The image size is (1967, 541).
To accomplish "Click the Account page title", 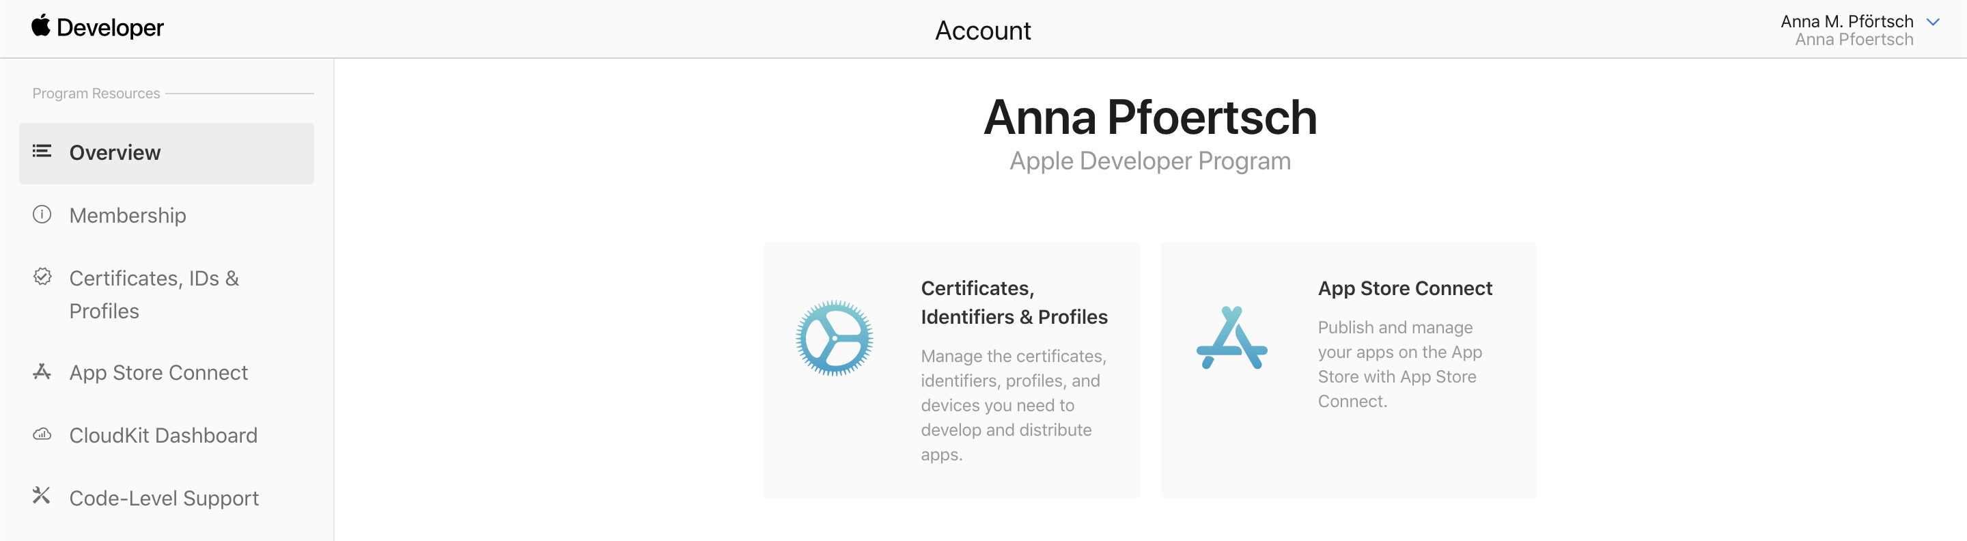I will (983, 31).
